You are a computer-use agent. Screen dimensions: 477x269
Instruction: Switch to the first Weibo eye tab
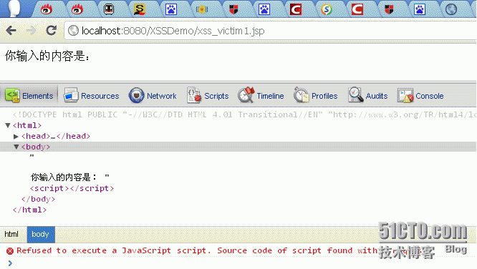tap(47, 9)
